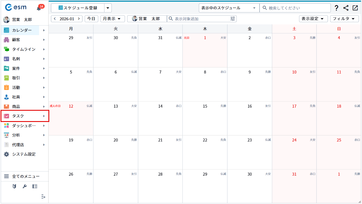Open 顧客 in the sidebar menu
The width and height of the screenshot is (362, 204).
(16, 40)
